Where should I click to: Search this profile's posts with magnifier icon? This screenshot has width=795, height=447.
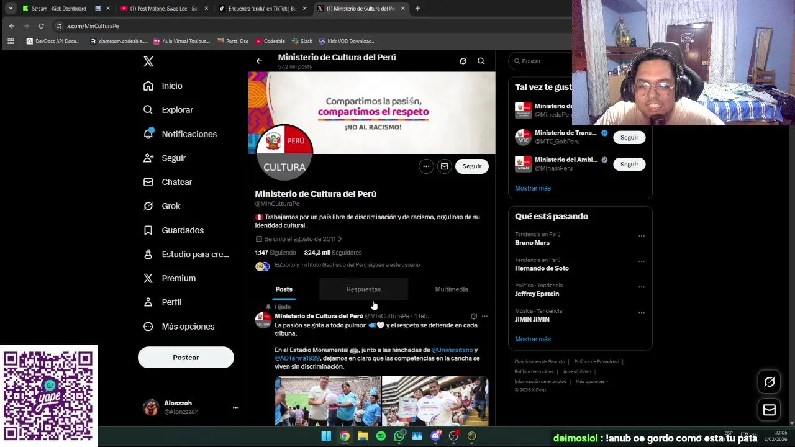[x=481, y=61]
